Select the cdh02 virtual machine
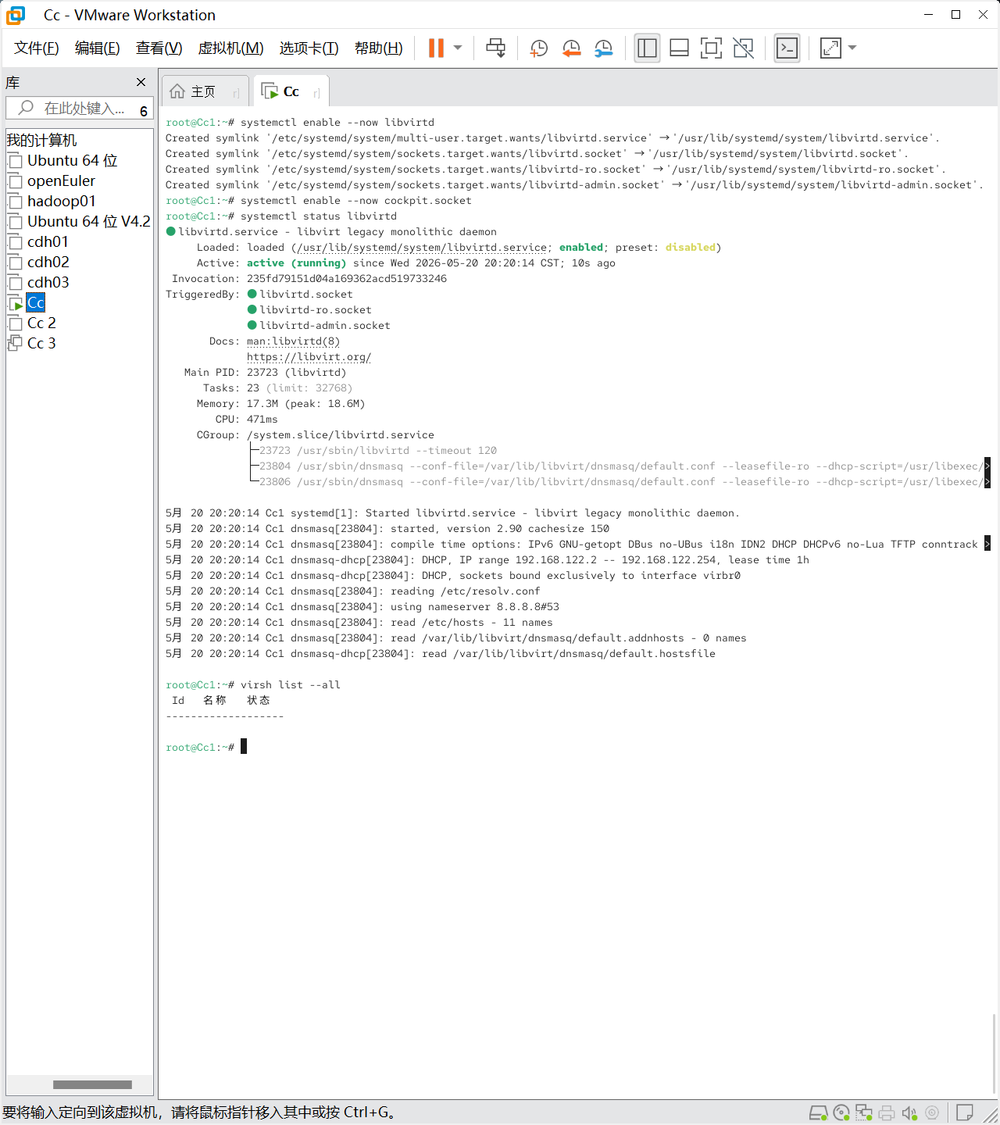1000x1125 pixels. [x=48, y=262]
